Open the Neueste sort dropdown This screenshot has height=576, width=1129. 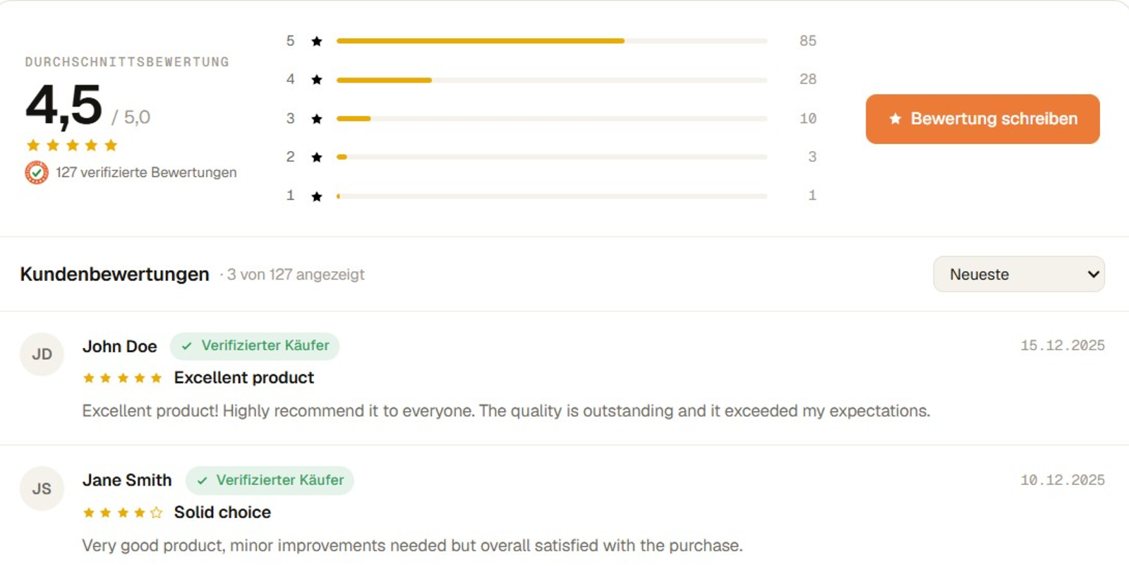[x=1018, y=274]
